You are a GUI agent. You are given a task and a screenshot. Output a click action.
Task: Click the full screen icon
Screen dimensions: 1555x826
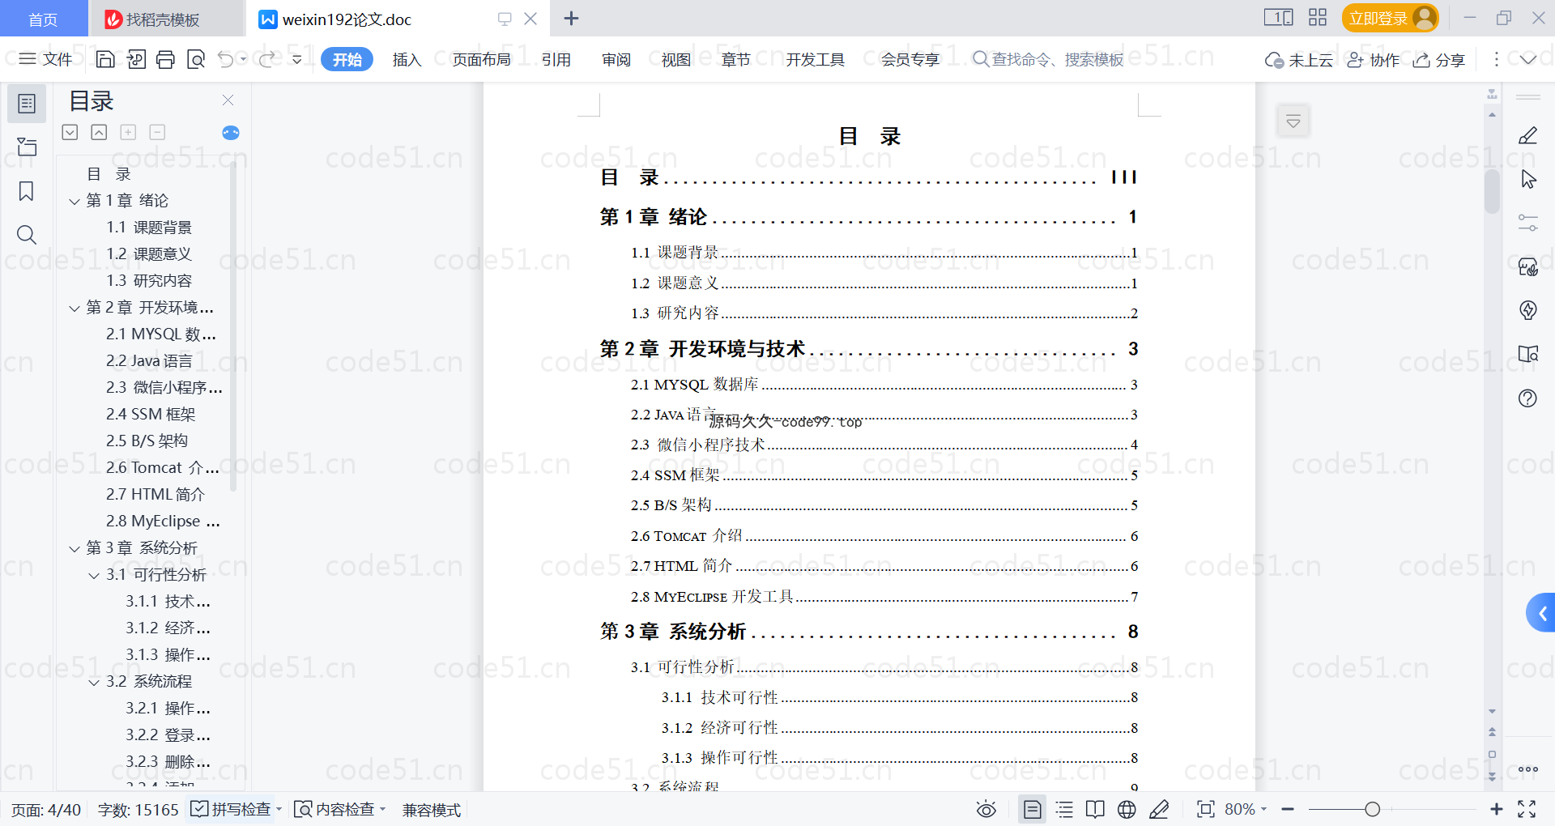click(1527, 809)
